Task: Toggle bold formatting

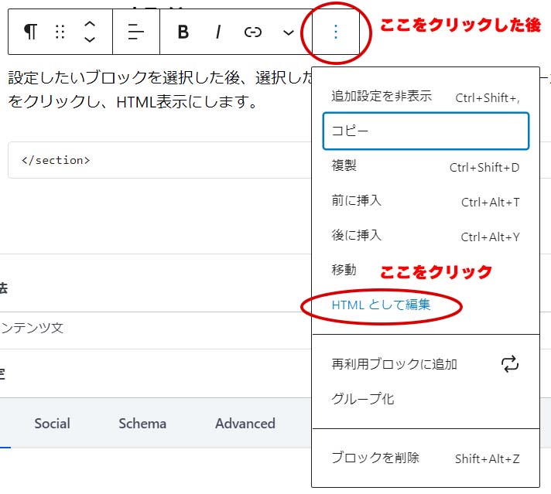Action: tap(183, 32)
